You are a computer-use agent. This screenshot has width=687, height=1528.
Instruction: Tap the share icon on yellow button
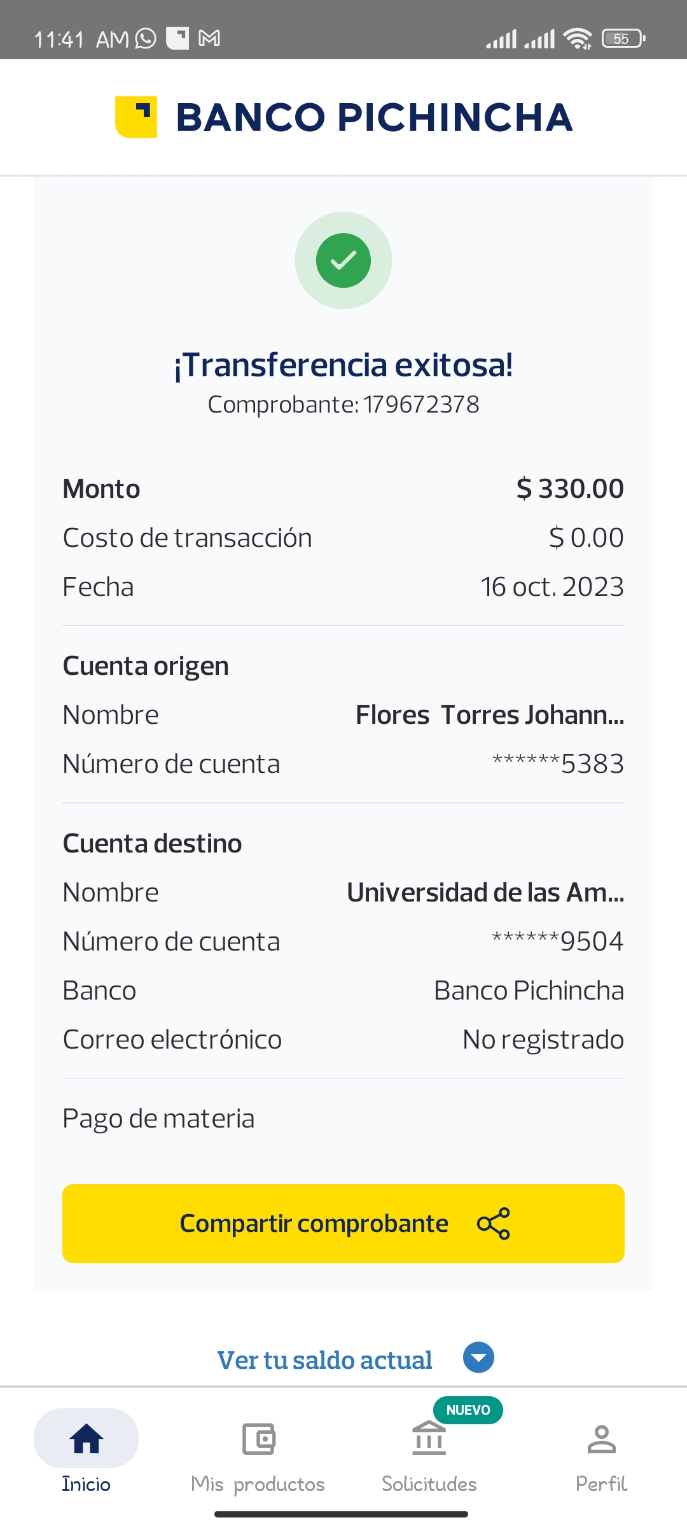494,1223
